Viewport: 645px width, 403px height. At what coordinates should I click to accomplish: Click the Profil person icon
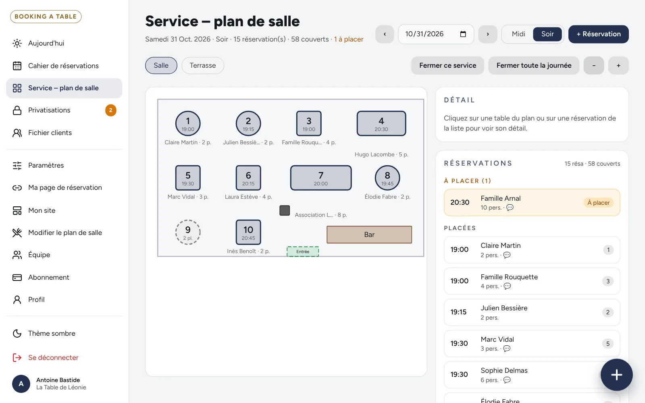click(x=17, y=299)
